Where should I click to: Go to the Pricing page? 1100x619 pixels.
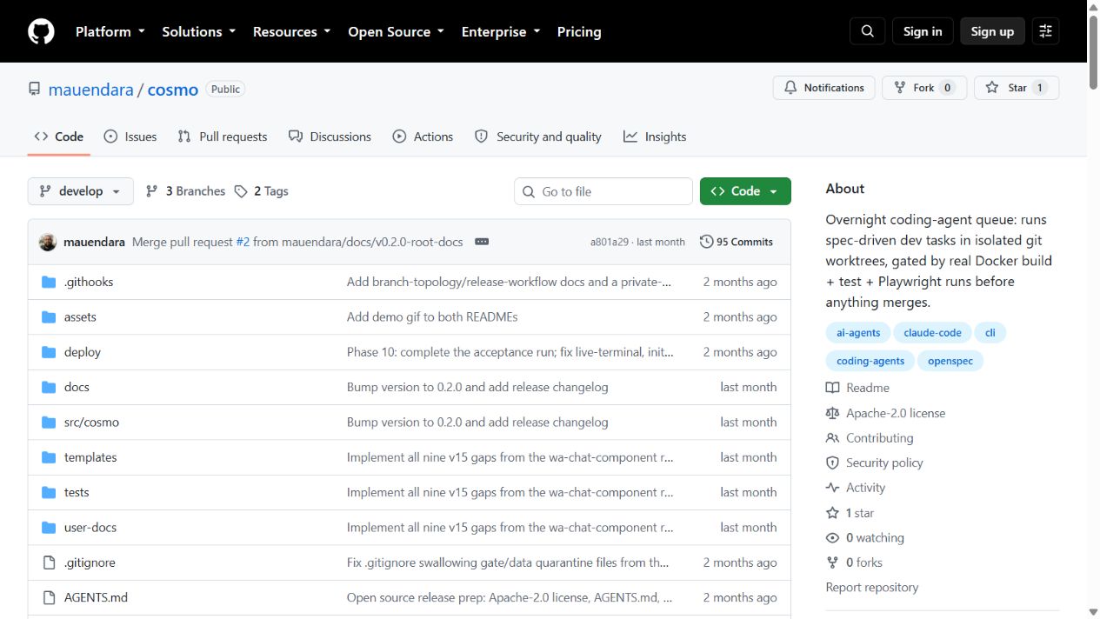(579, 31)
